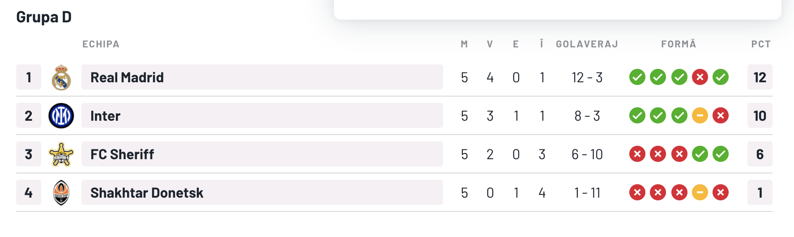Click Shakhtar Donetsk's yellow draw form icon

coord(700,192)
